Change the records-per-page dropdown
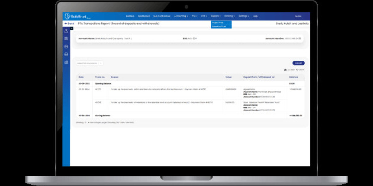This screenshot has width=373, height=186. [x=86, y=122]
